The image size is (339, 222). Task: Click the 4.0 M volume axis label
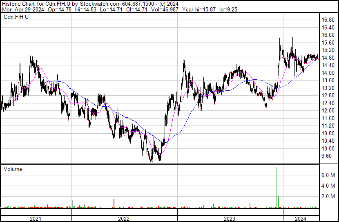point(328,186)
